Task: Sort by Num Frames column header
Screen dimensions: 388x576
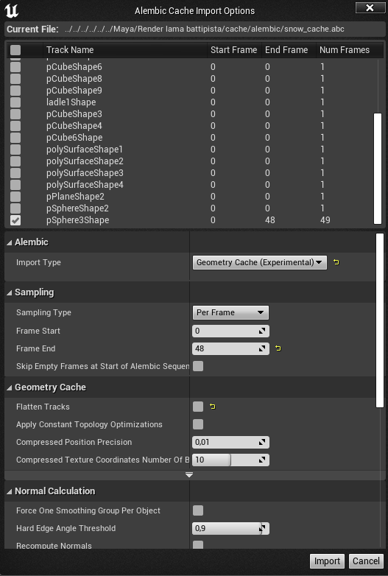Action: coord(345,50)
